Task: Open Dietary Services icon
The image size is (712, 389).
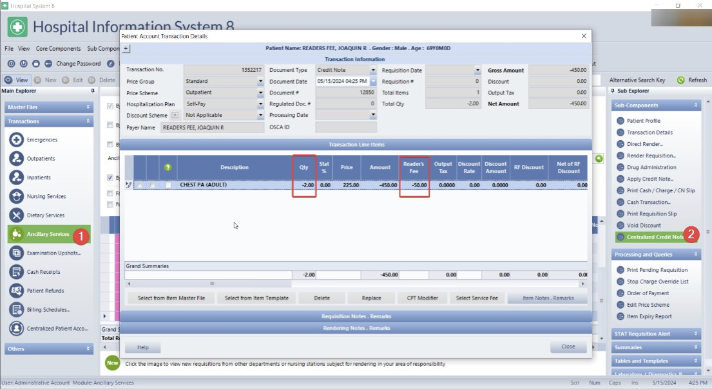Action: pyautogui.click(x=17, y=215)
